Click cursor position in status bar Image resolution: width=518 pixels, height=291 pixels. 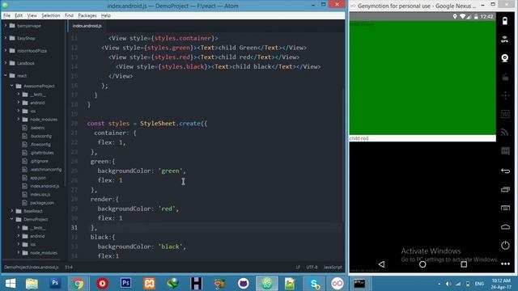[x=69, y=267]
